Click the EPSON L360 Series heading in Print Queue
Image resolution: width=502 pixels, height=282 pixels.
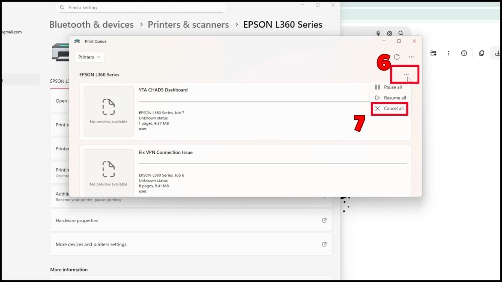99,75
